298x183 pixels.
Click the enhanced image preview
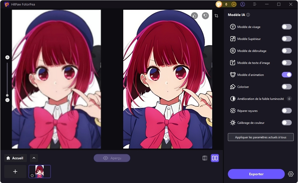[168, 79]
